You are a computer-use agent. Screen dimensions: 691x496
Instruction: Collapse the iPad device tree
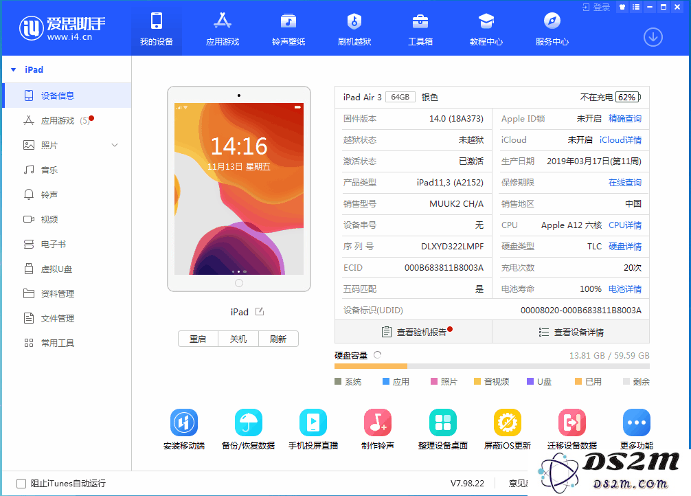coord(13,69)
